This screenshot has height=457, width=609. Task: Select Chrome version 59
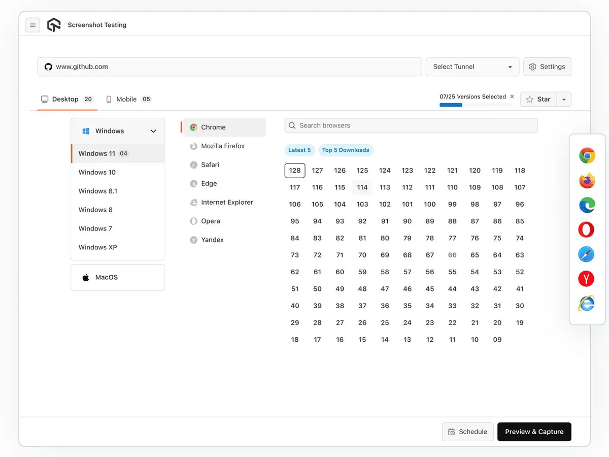pyautogui.click(x=362, y=272)
